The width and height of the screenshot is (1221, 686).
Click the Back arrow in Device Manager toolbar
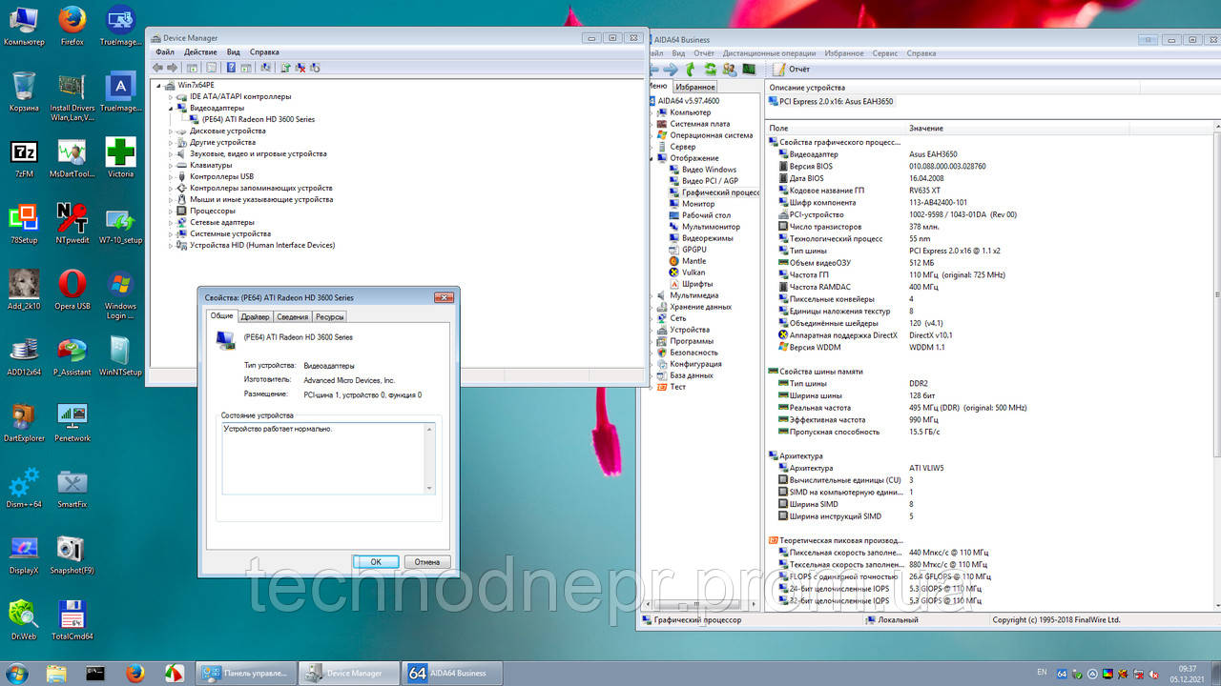point(157,68)
